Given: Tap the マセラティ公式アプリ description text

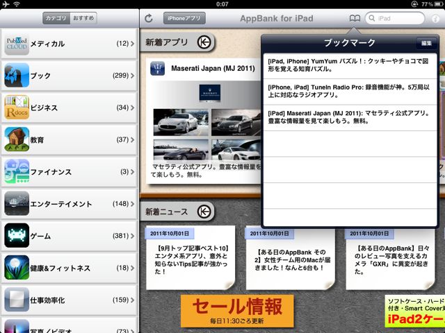Looking at the screenshot, I should point(206,171).
